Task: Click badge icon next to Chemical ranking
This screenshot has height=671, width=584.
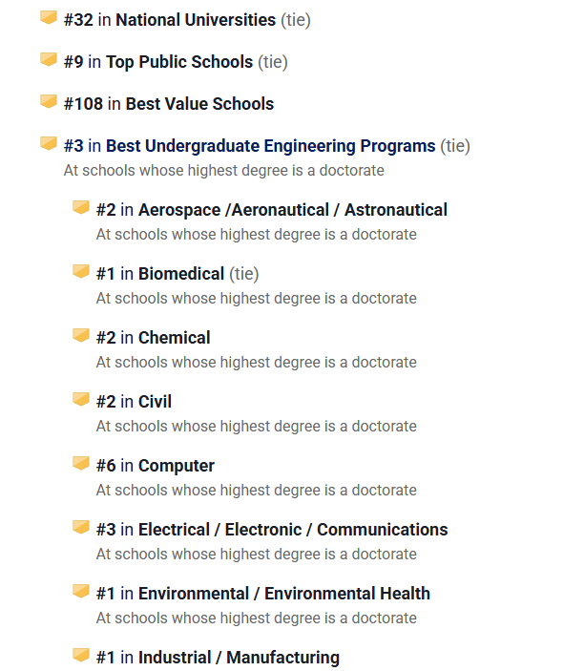Action: tap(81, 336)
